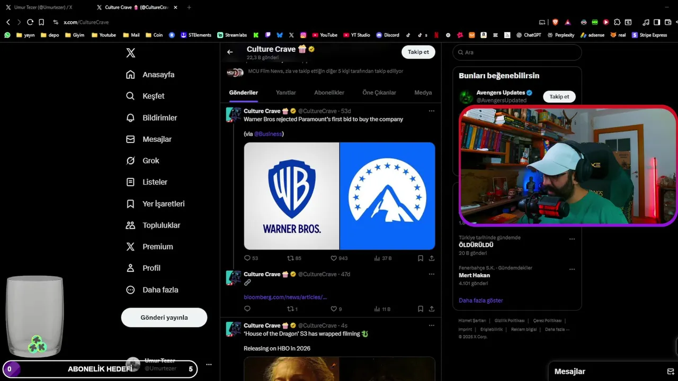The width and height of the screenshot is (678, 381).
Task: Follow Avengers Updates with Takip et
Action: pos(559,97)
